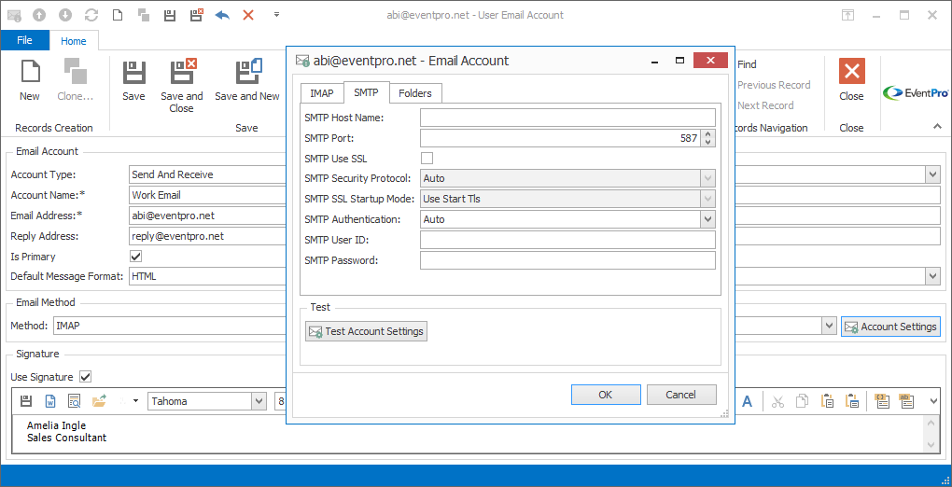Click small save-and-close icon in quick access toolbar
The height and width of the screenshot is (487, 952).
(196, 15)
